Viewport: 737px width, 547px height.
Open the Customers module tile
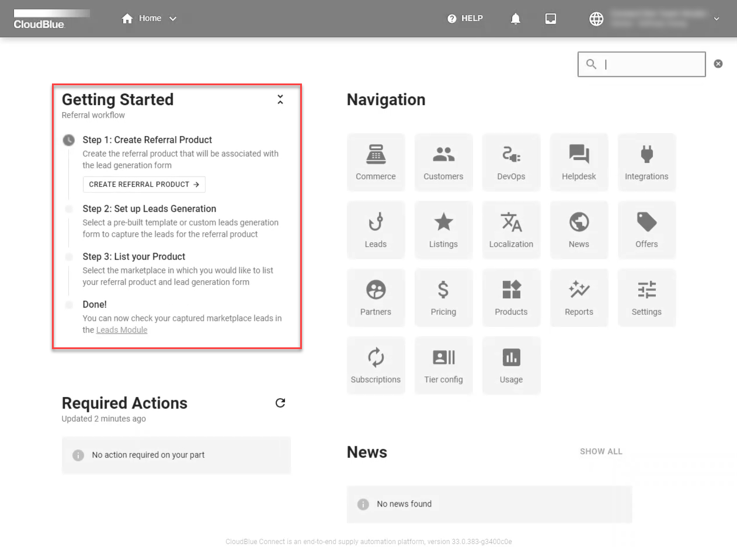pos(443,162)
